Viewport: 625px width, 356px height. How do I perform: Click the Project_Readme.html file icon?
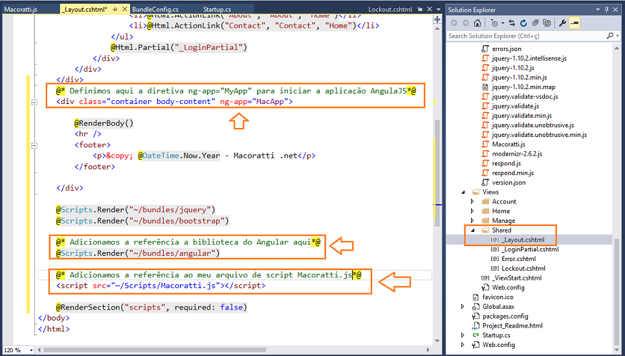pyautogui.click(x=476, y=326)
